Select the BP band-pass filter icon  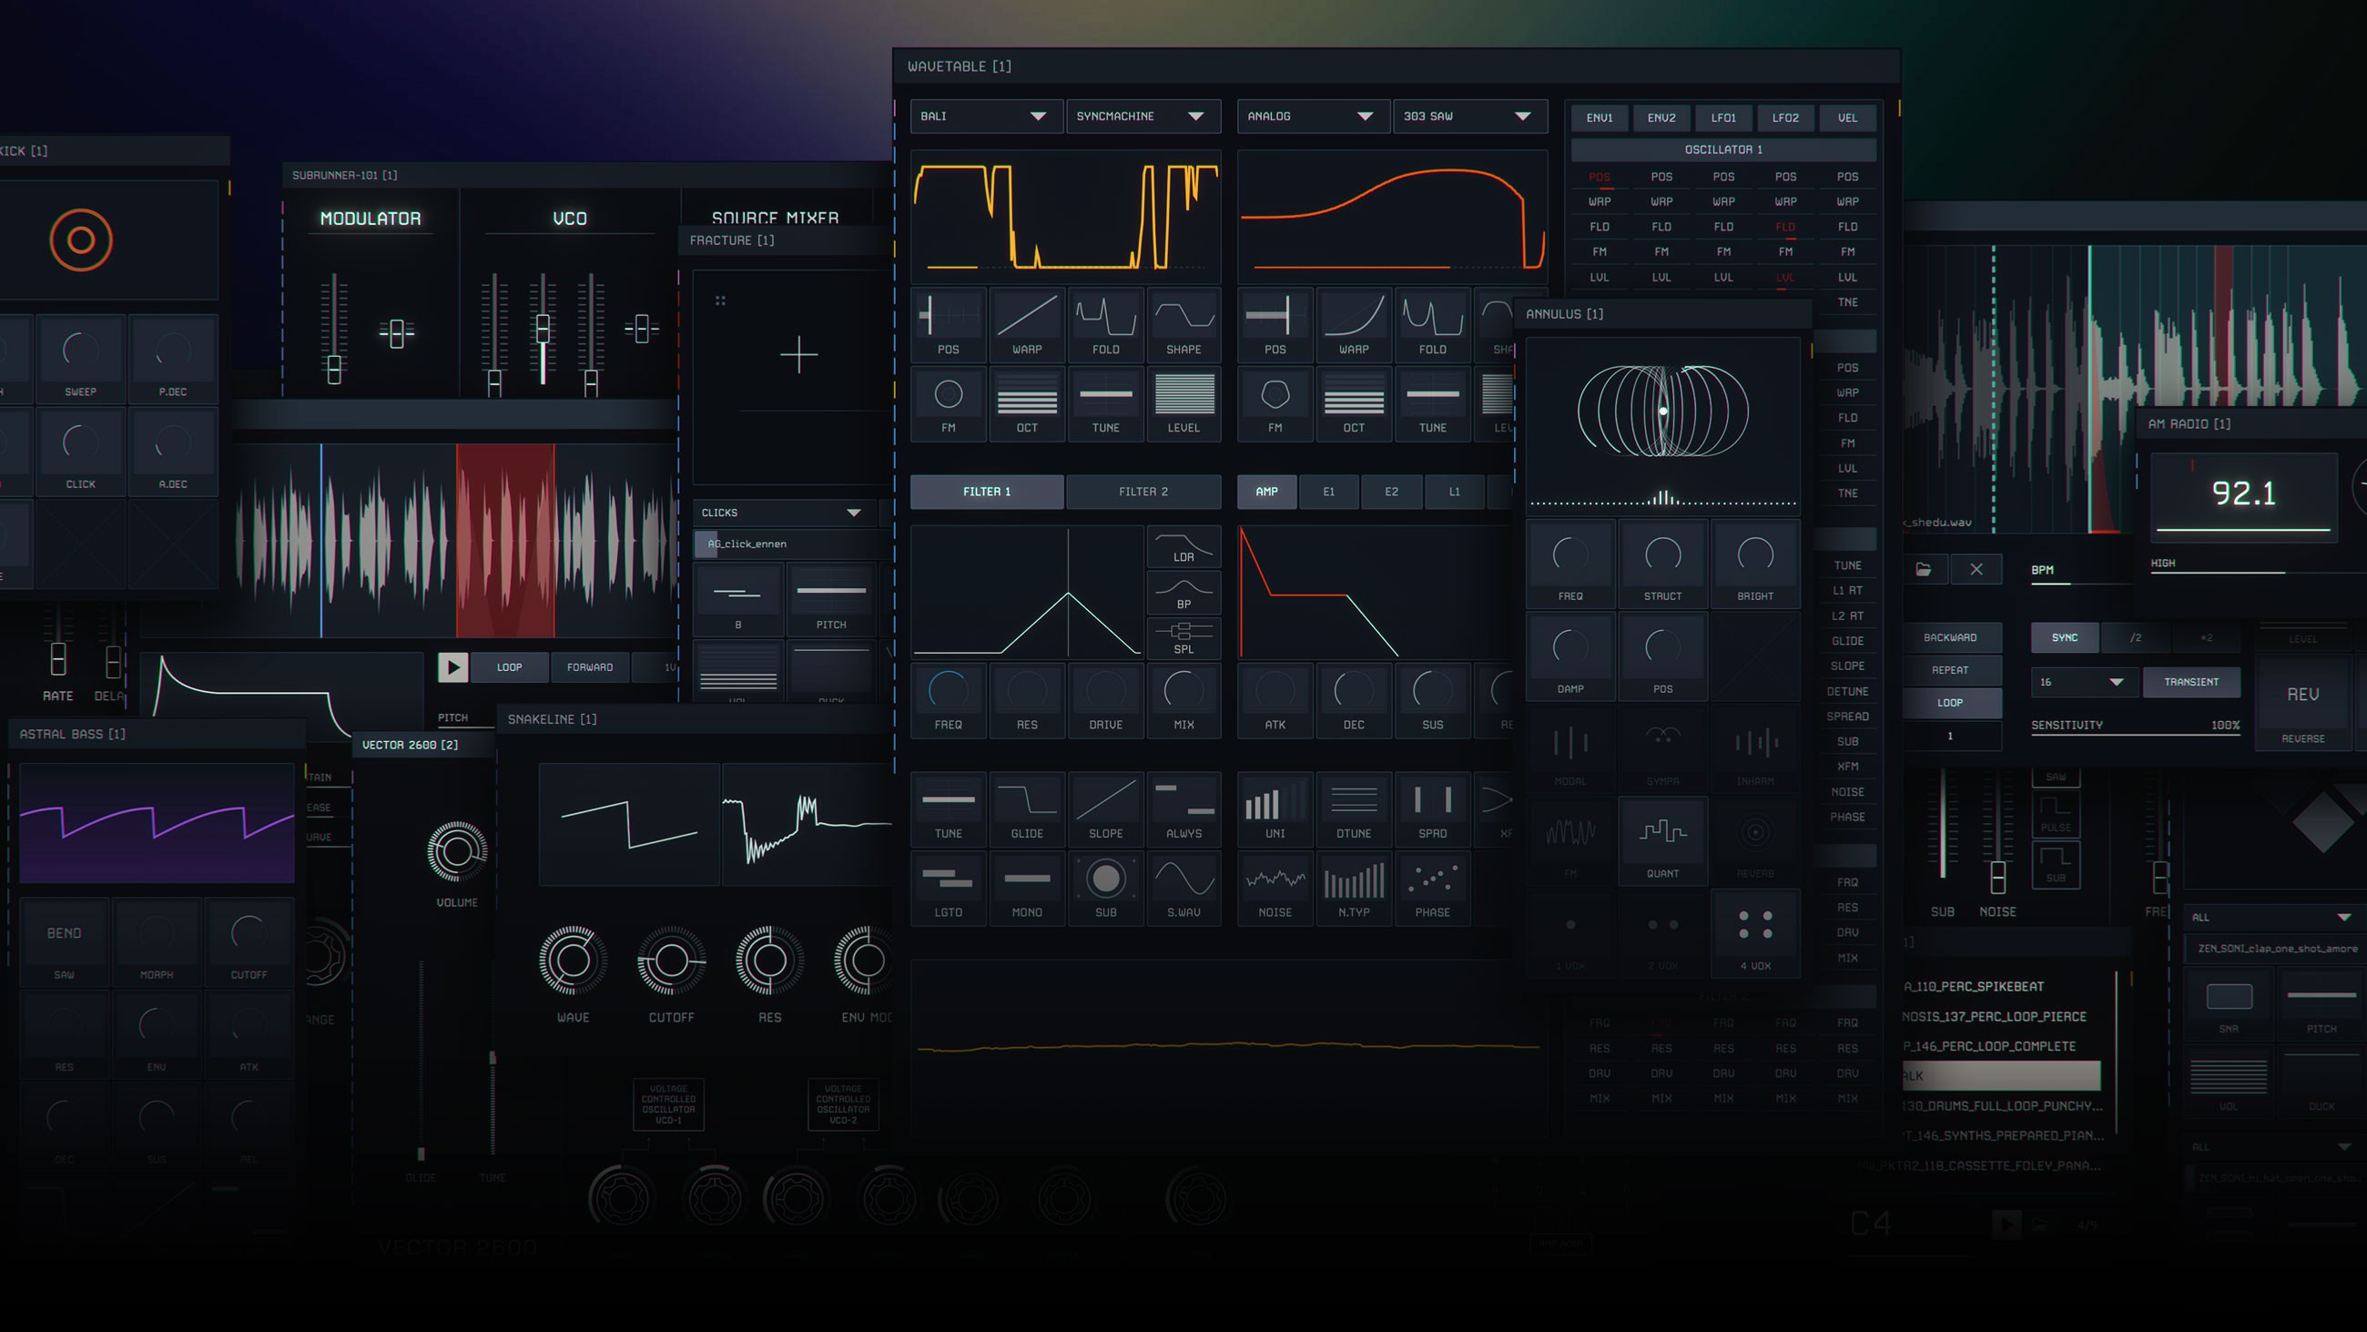click(x=1183, y=591)
